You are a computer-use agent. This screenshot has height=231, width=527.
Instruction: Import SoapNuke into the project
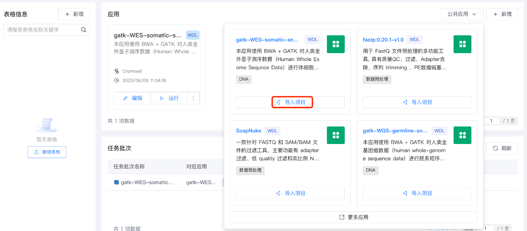click(290, 193)
